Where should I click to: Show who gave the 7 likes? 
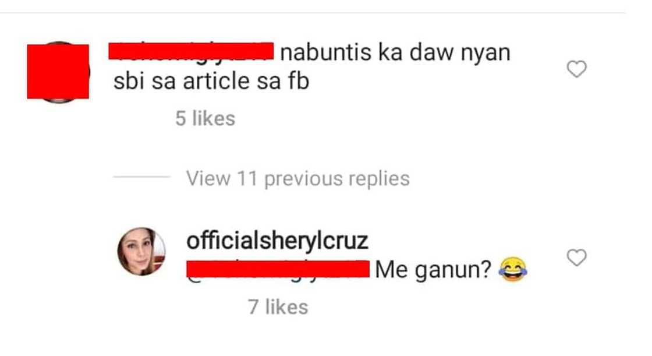click(x=278, y=307)
